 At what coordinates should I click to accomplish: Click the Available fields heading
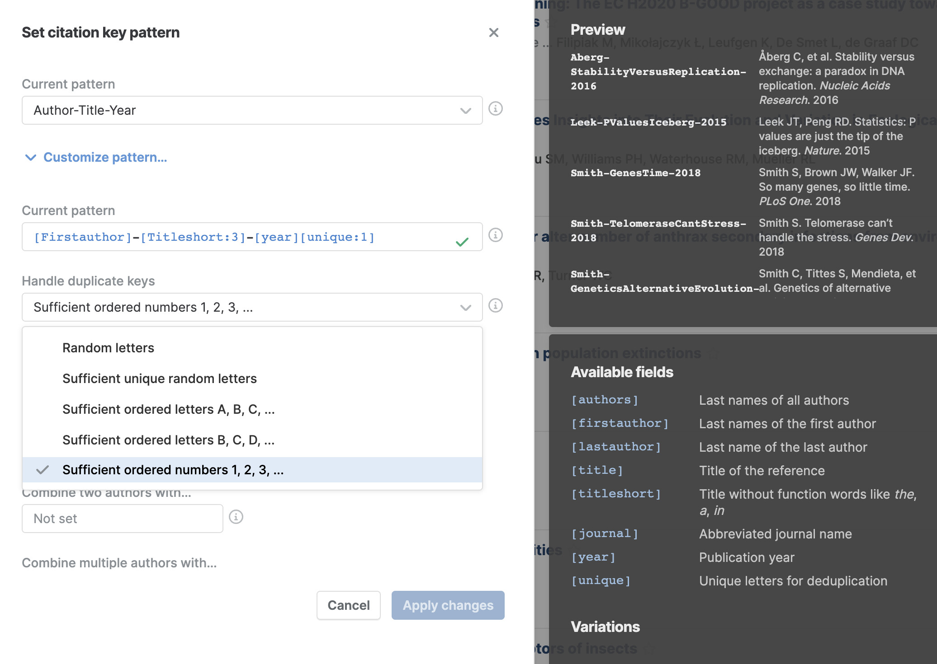(622, 372)
